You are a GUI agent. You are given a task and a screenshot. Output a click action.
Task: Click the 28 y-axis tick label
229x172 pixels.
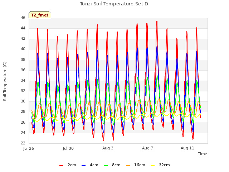pyautogui.click(x=23, y=112)
